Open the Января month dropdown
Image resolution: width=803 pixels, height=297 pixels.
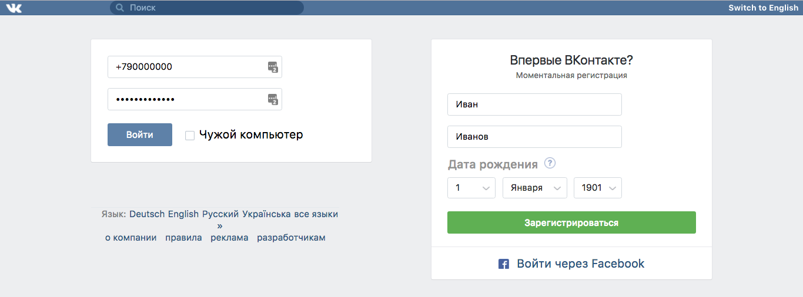click(535, 188)
